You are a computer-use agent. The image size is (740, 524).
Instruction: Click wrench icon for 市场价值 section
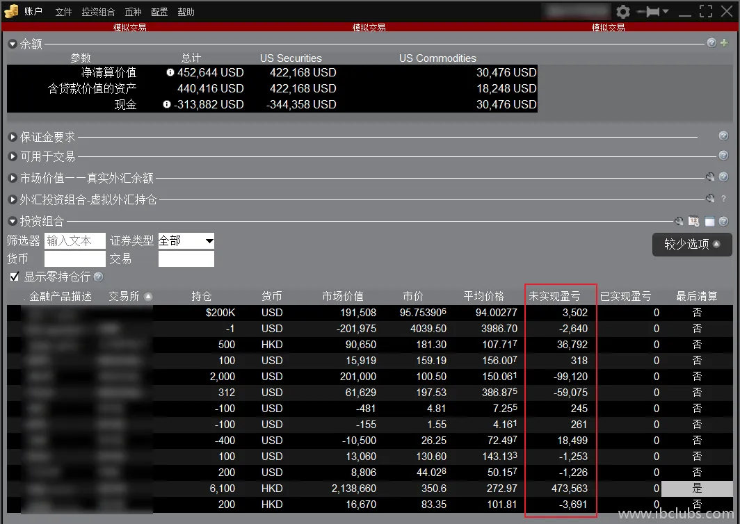pyautogui.click(x=710, y=177)
